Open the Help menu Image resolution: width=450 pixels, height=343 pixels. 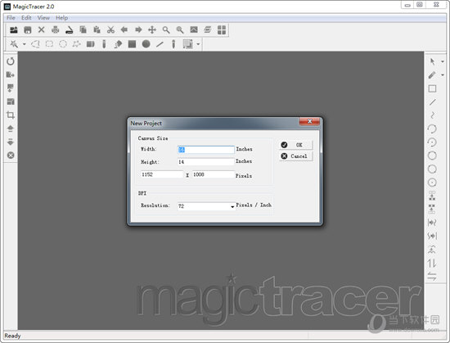coord(61,18)
